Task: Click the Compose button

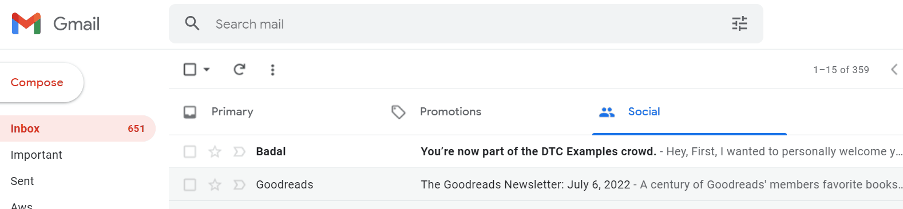Action: click(x=37, y=82)
